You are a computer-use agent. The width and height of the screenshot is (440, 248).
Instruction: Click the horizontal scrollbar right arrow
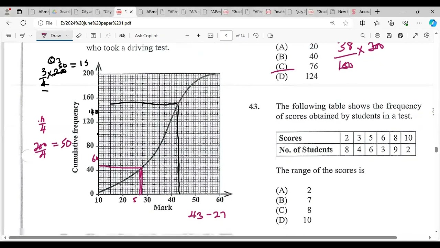[430, 238]
